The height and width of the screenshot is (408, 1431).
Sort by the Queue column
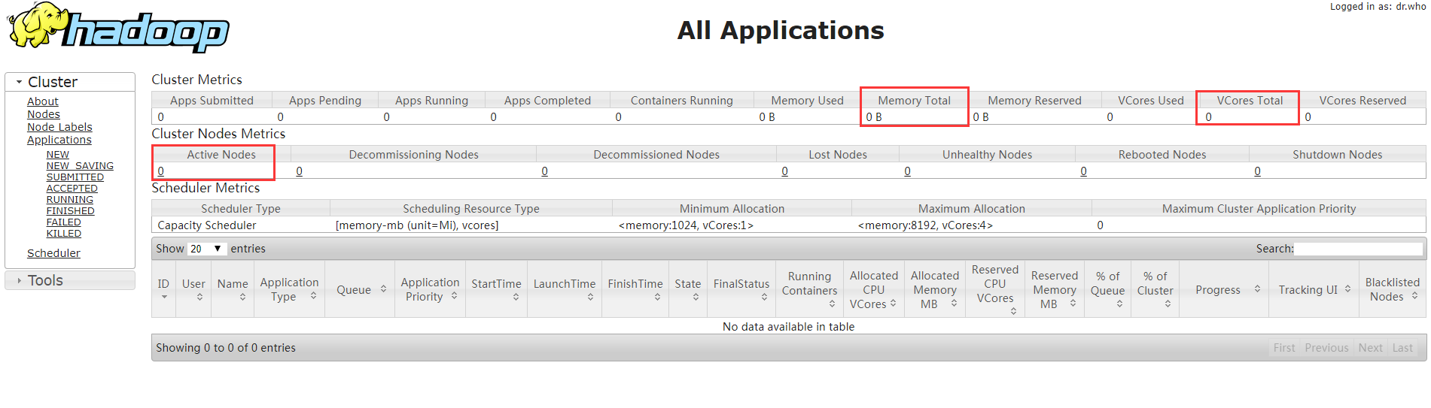coord(360,289)
